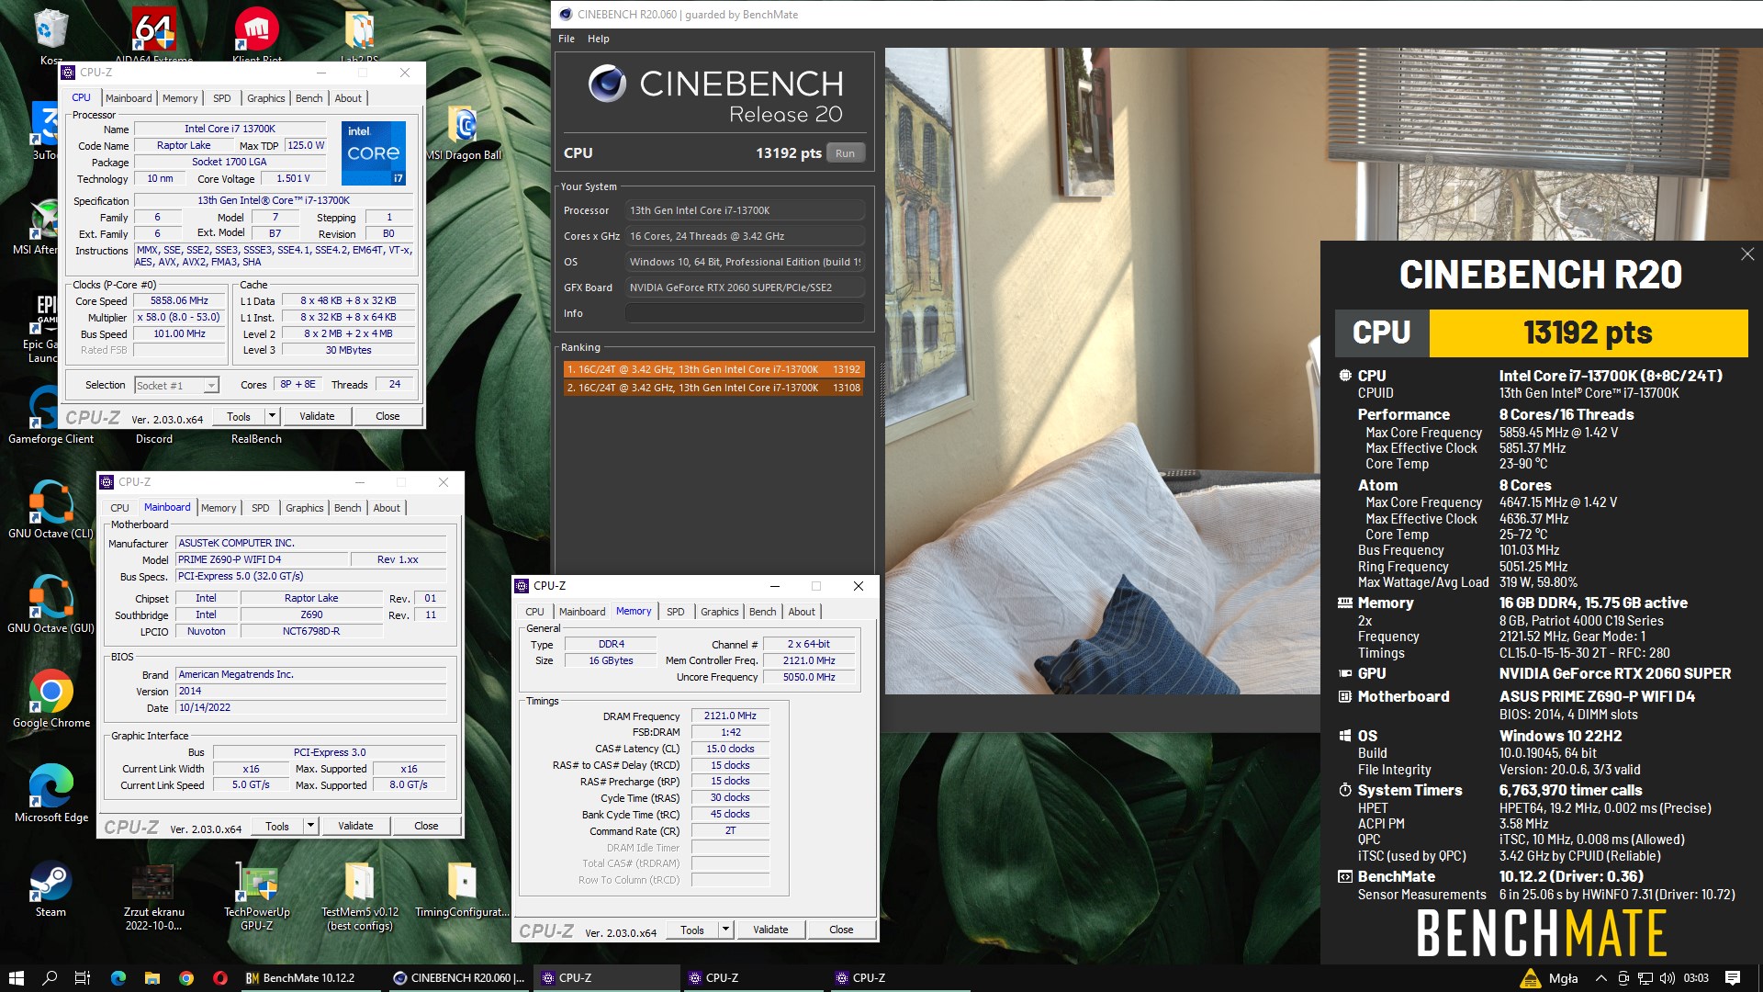The image size is (1763, 992).
Task: Open TestMem5 v0.12 folder
Action: pos(360,896)
